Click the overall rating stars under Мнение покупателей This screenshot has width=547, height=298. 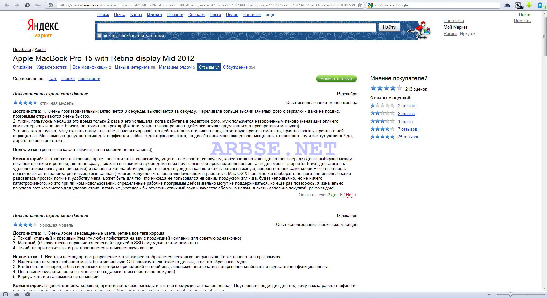(x=386, y=88)
